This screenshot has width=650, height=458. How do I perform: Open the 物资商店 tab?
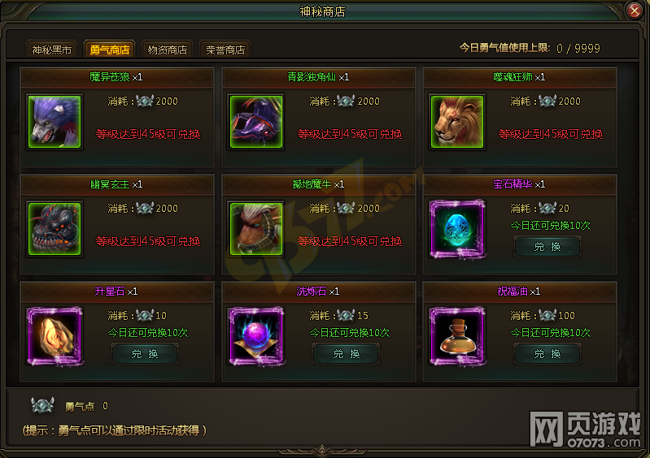pos(168,50)
